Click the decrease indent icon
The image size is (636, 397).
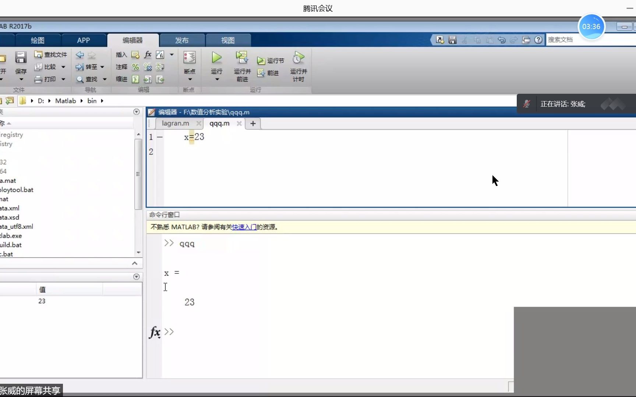[160, 79]
